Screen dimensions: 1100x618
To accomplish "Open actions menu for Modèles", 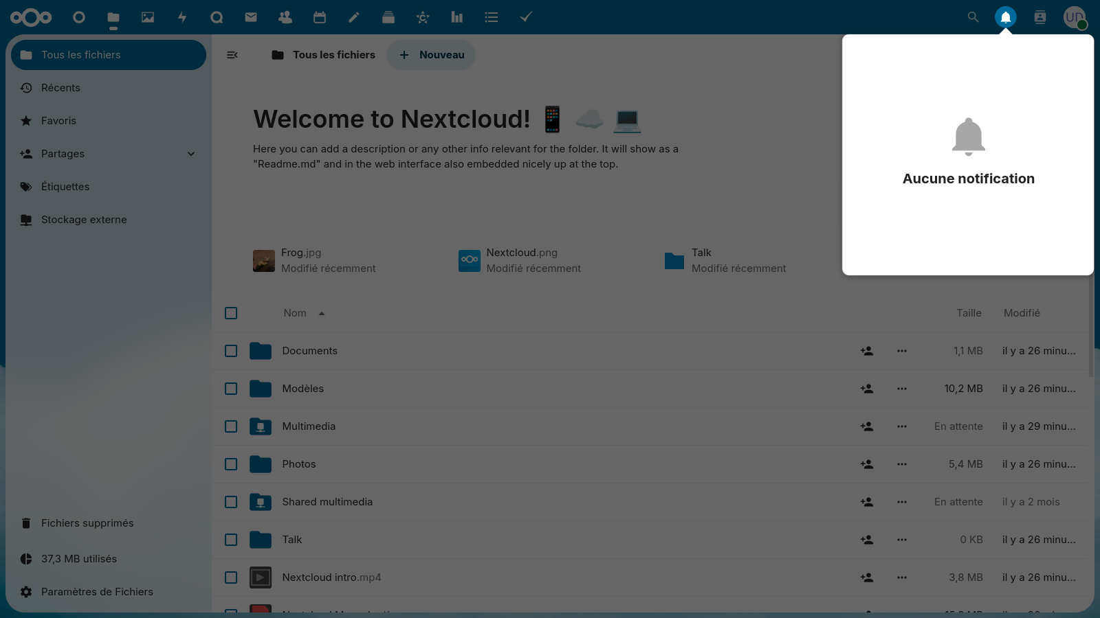I will pos(902,389).
